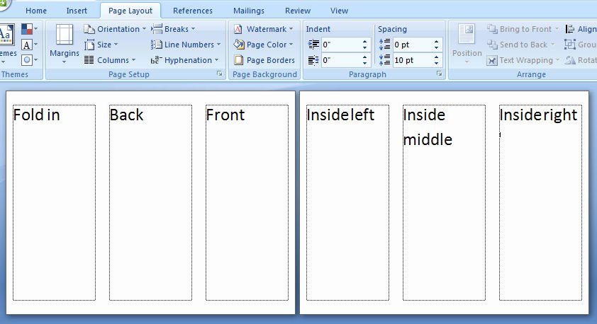Click in the Inside middle text box

point(444,202)
